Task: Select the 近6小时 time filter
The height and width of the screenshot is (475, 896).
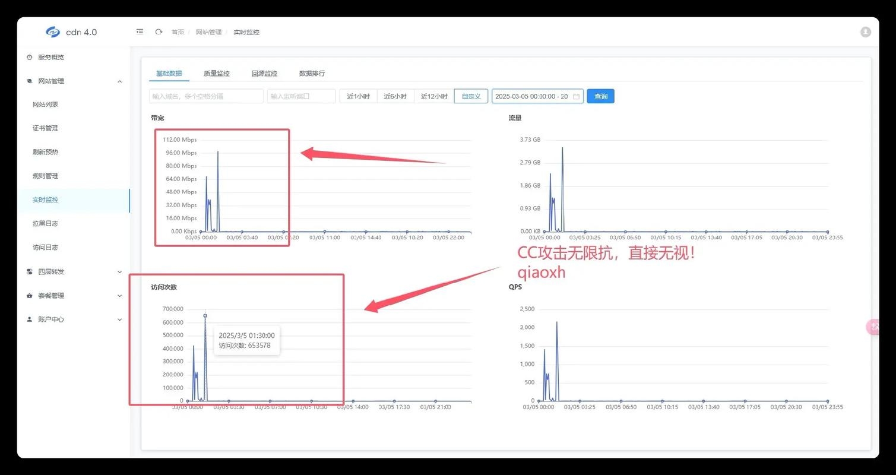Action: point(395,96)
